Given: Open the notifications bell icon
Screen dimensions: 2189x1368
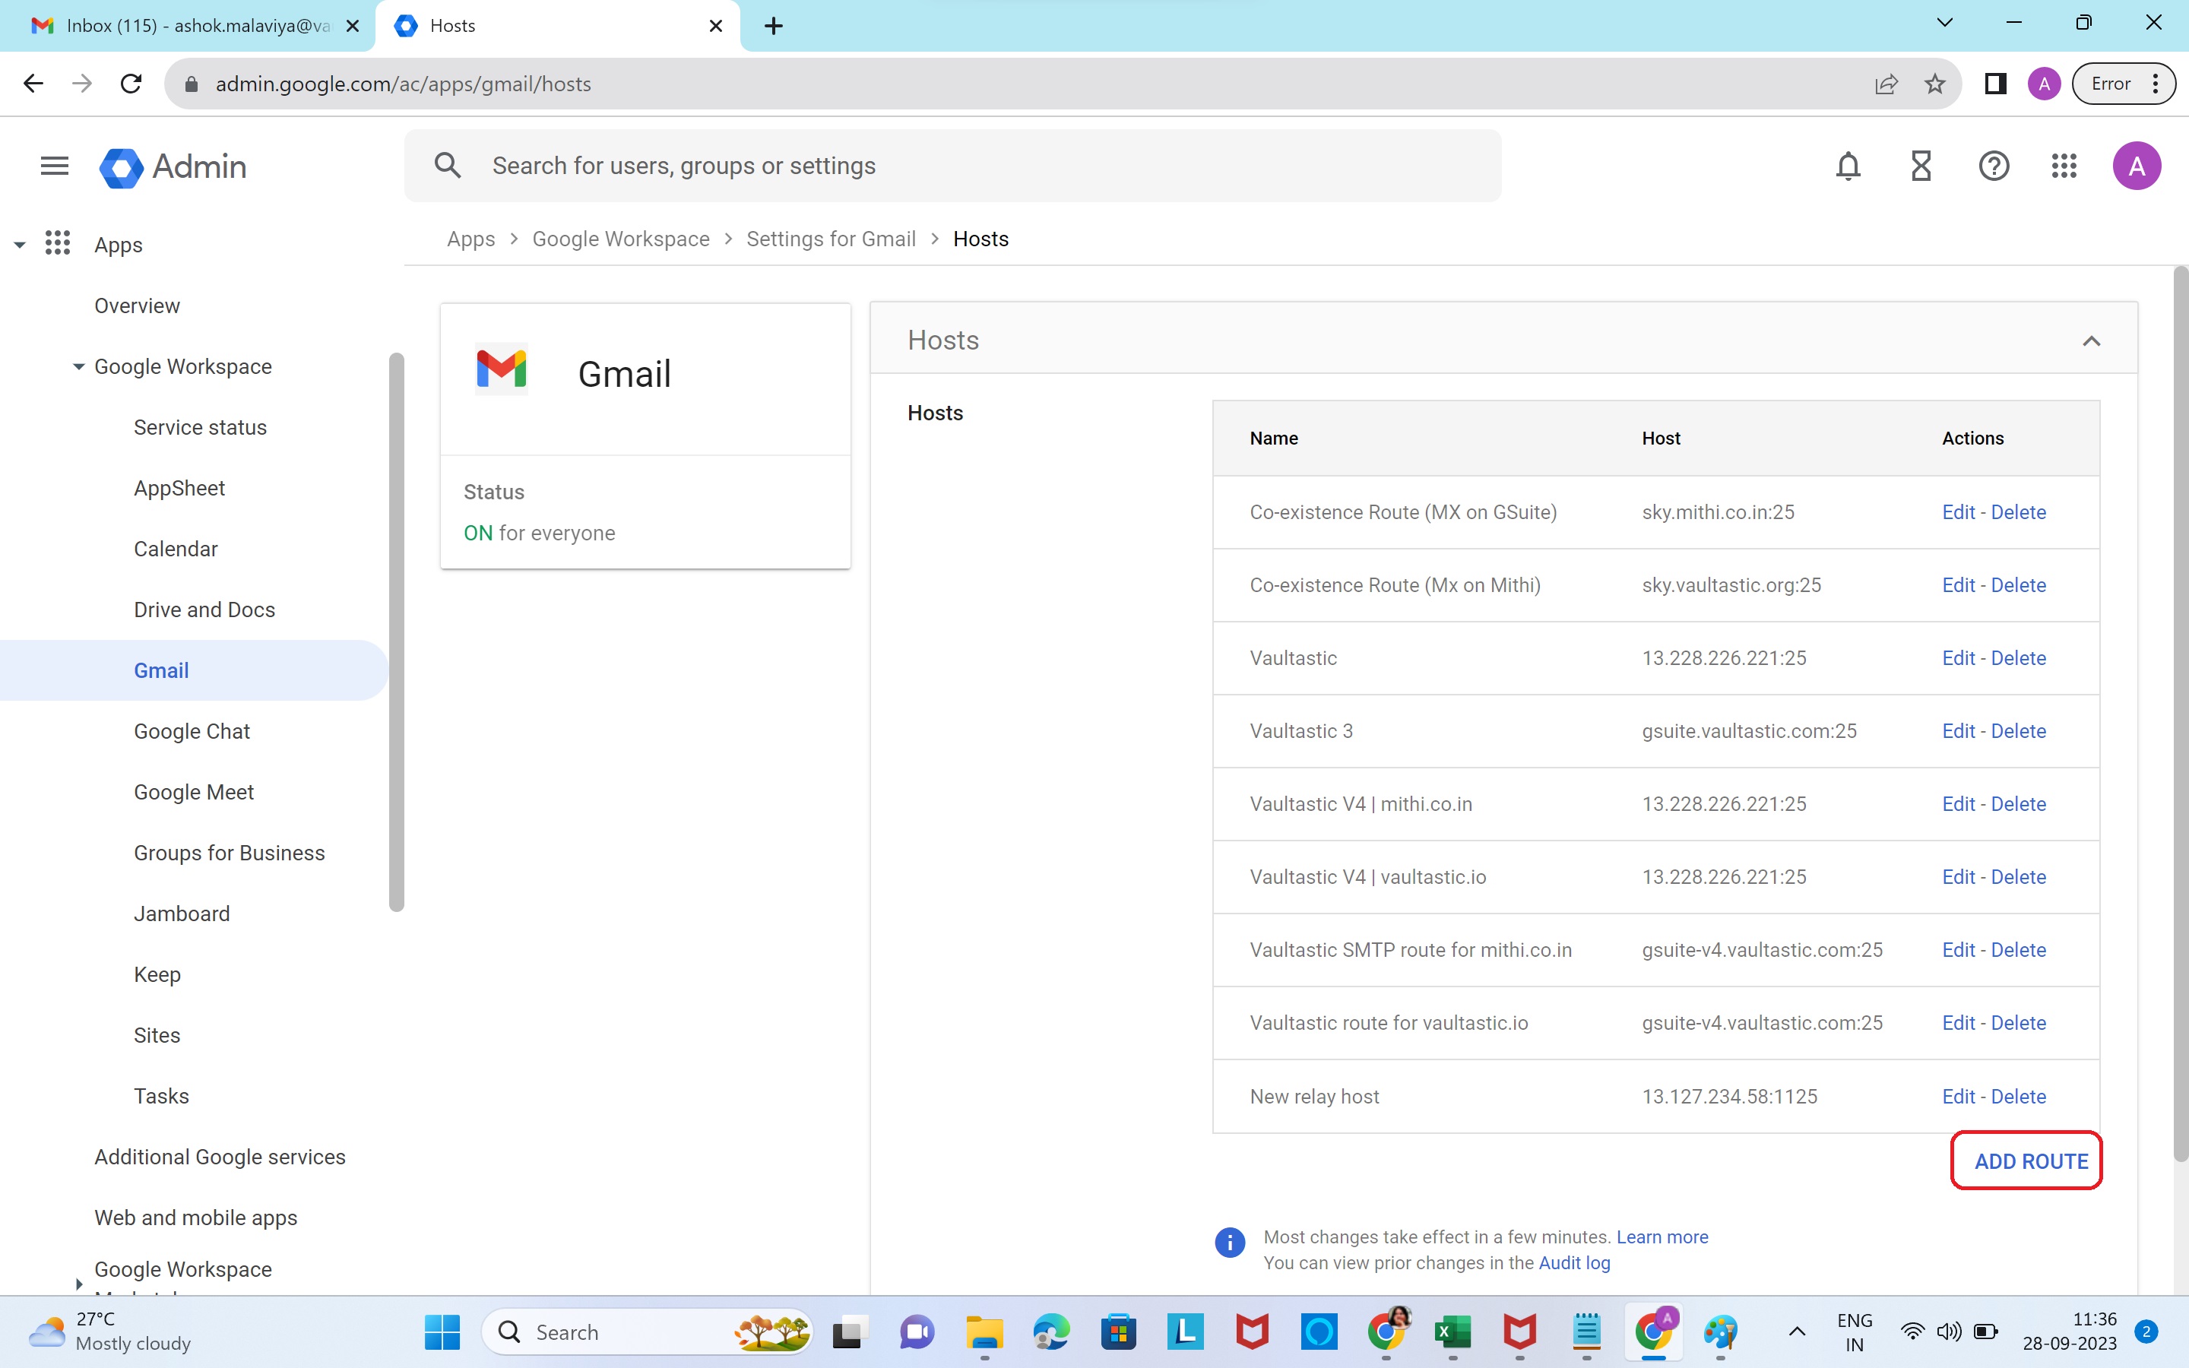Looking at the screenshot, I should (1848, 166).
